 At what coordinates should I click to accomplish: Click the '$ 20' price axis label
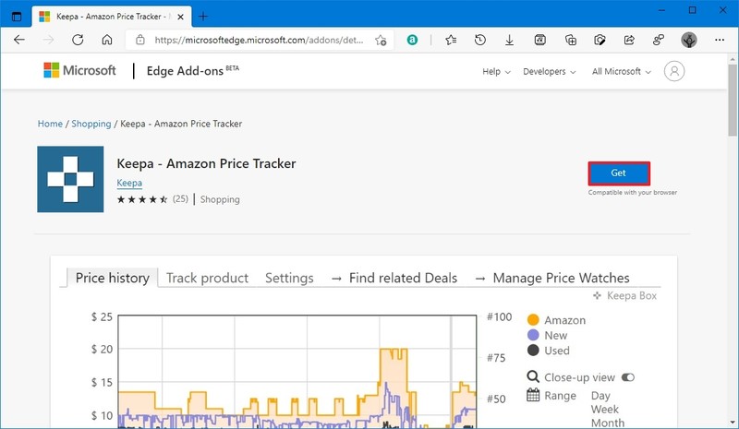click(x=102, y=349)
